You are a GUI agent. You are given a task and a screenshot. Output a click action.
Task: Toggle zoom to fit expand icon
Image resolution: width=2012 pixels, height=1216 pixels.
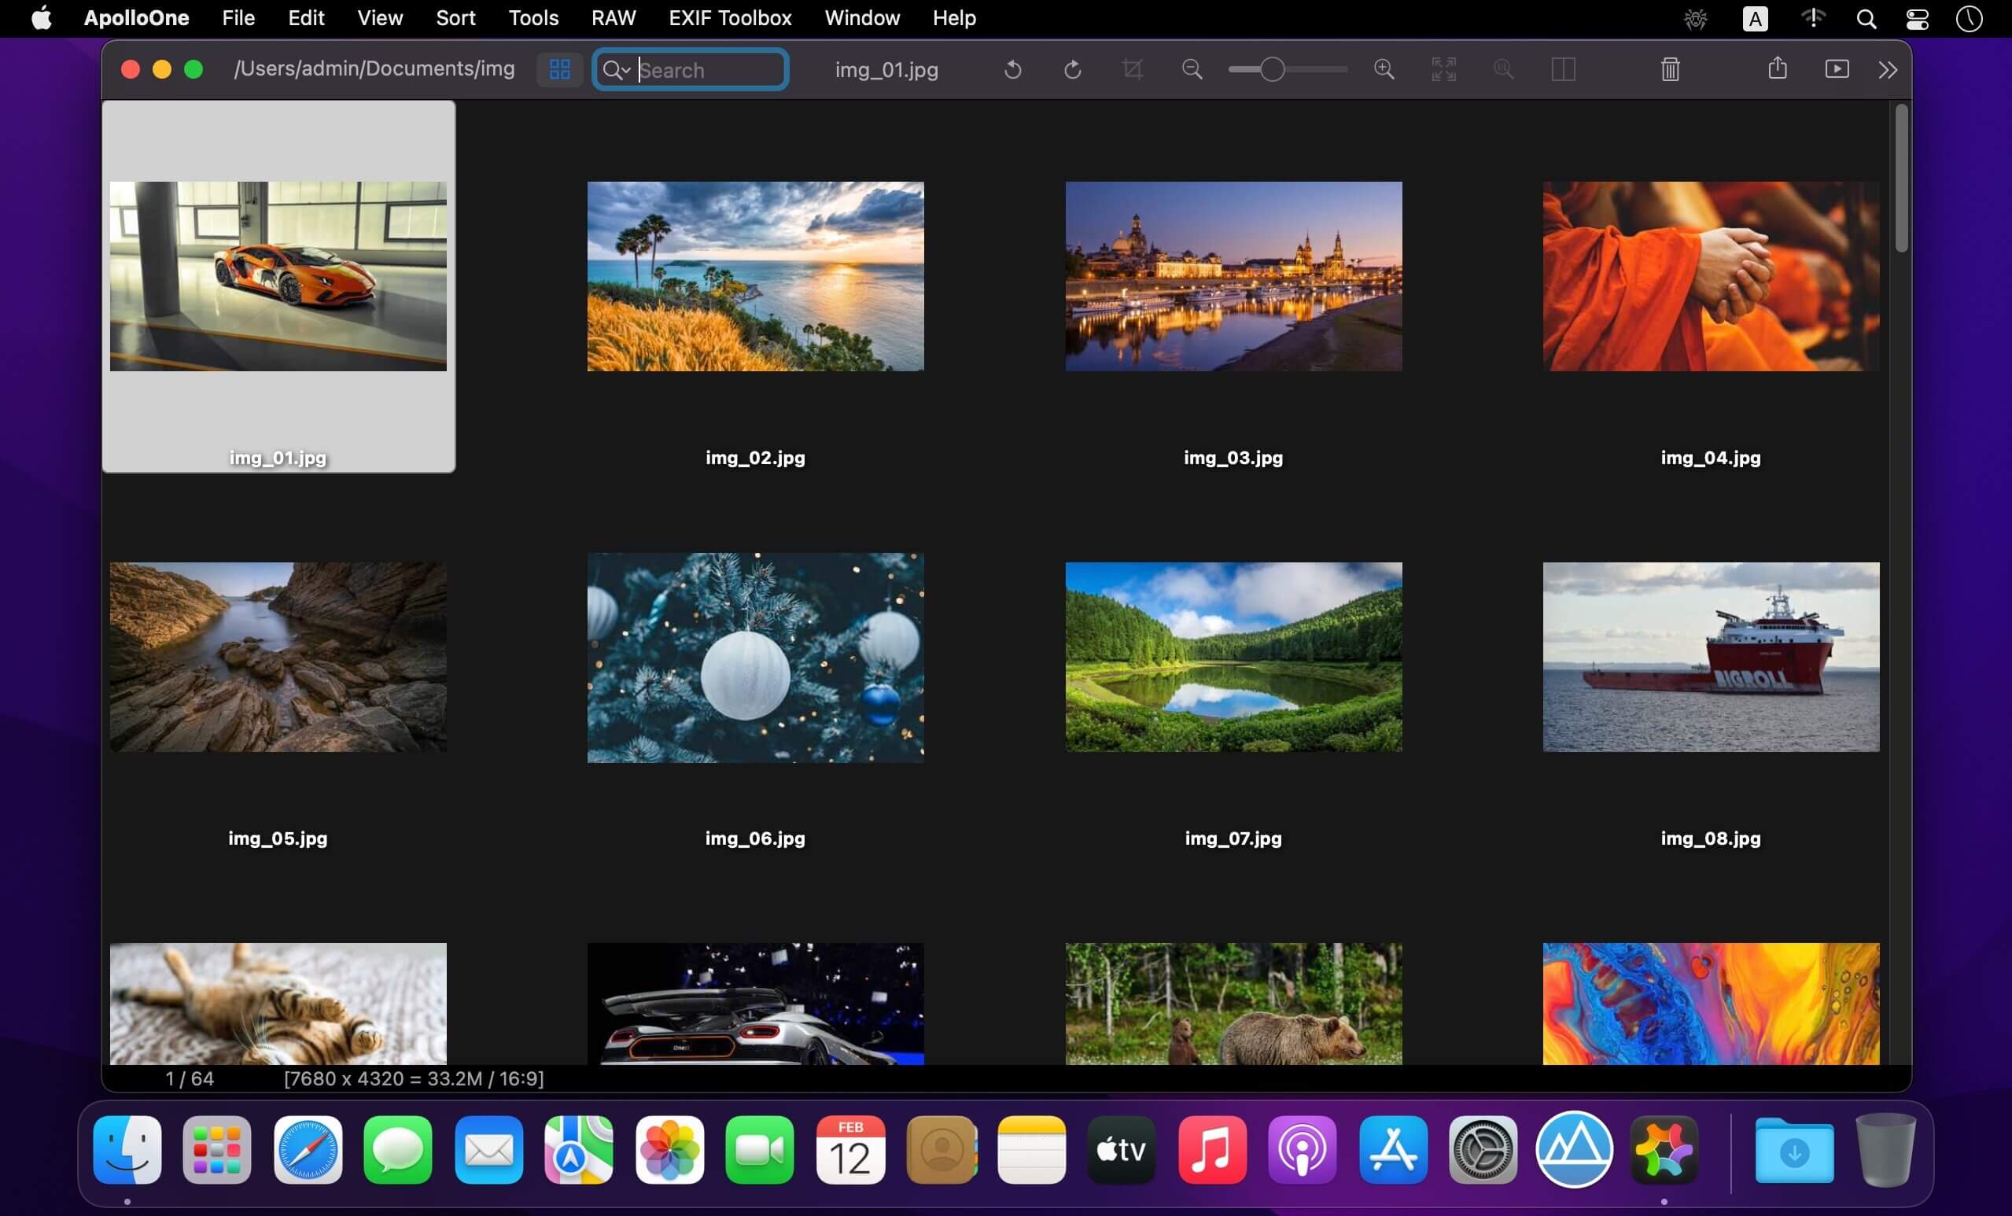(1443, 69)
